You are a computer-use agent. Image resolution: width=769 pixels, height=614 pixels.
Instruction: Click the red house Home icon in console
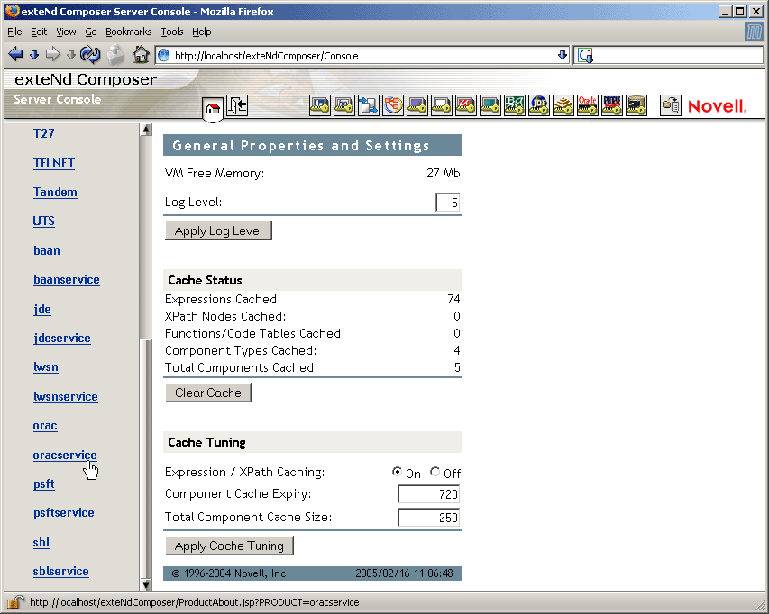point(213,108)
